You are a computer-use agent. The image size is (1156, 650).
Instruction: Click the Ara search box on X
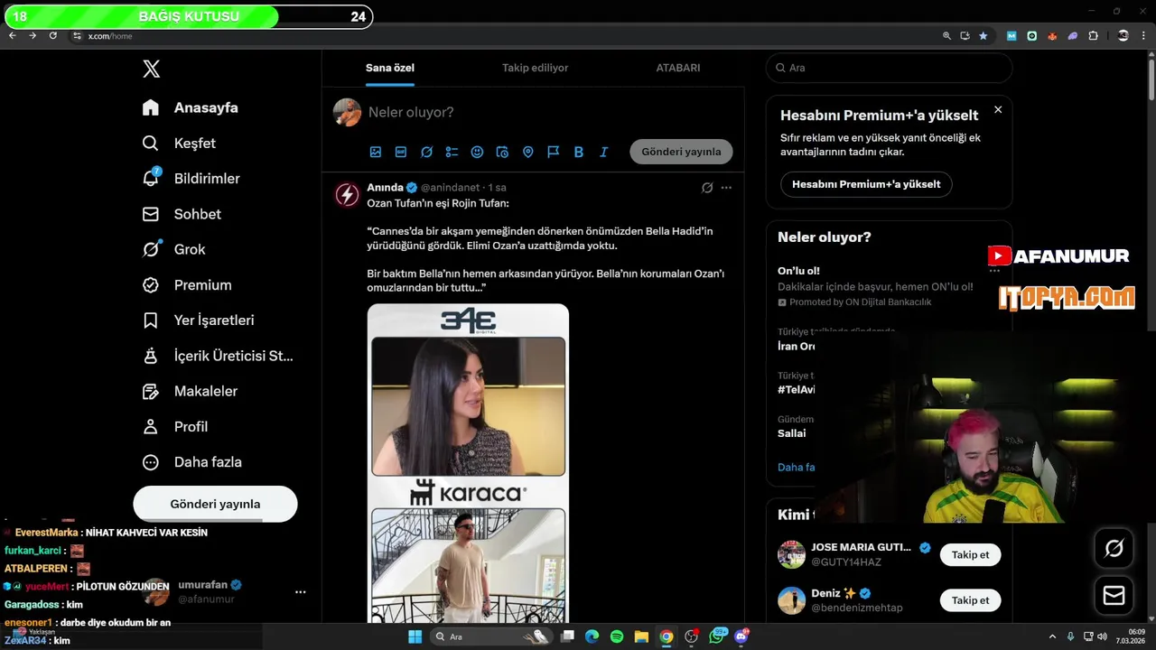click(x=889, y=68)
